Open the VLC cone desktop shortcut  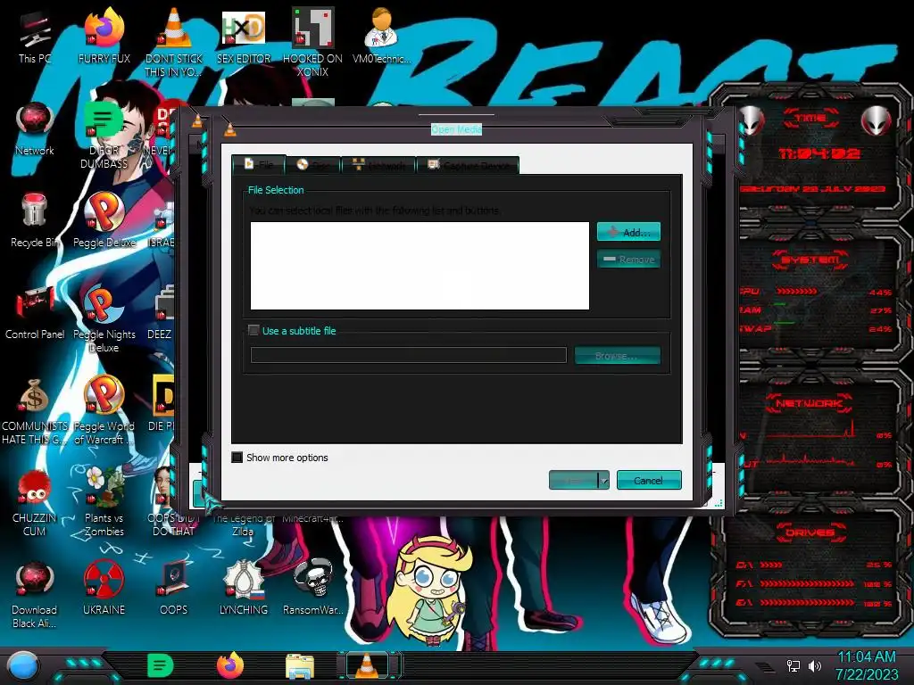pos(174,42)
